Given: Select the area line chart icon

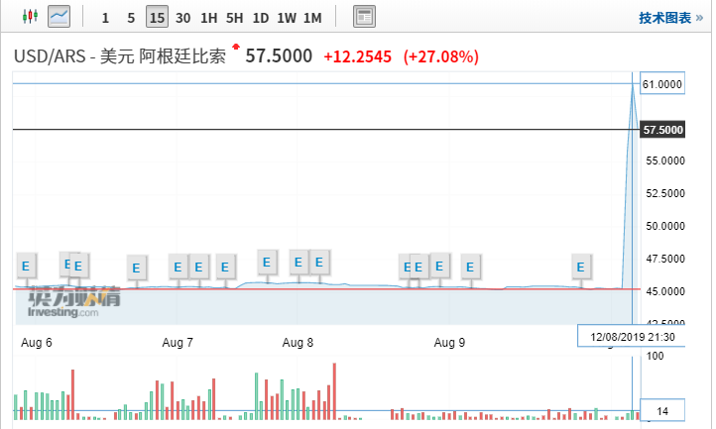Looking at the screenshot, I should click(60, 17).
